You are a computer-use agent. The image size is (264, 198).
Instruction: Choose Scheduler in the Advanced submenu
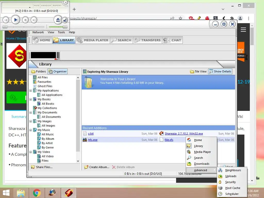click(232, 194)
